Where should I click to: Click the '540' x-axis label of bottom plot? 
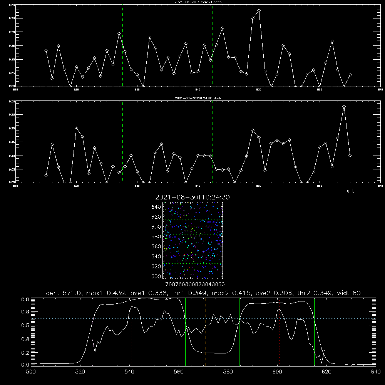tap(129, 372)
